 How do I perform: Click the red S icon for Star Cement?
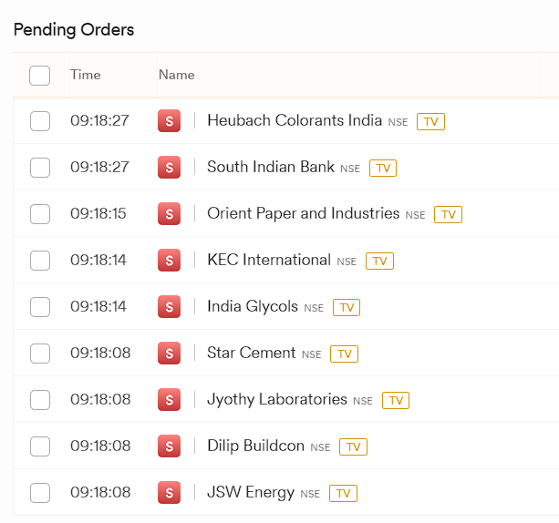(169, 353)
